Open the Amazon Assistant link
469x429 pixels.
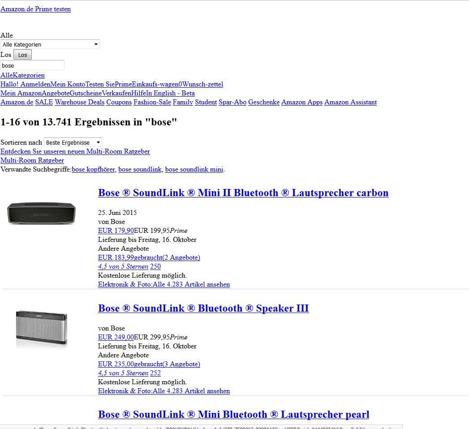(351, 102)
